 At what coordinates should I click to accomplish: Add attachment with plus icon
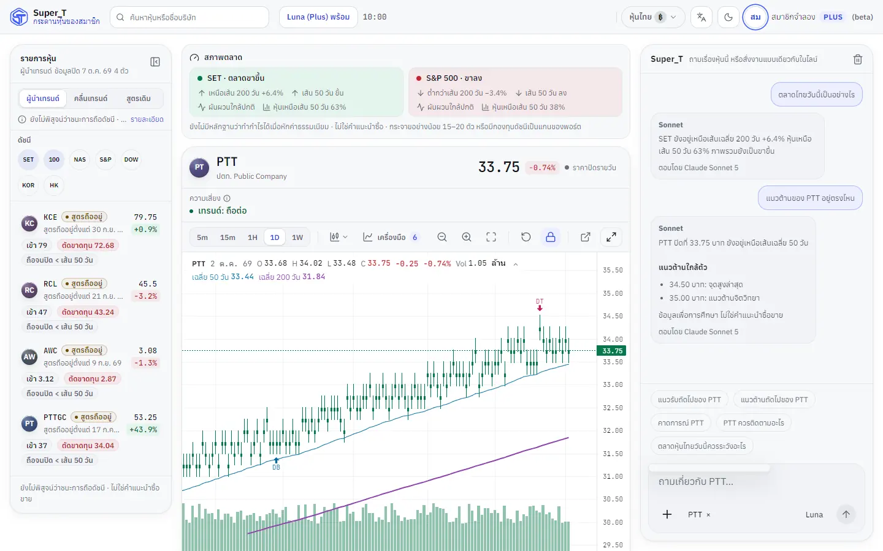[667, 514]
